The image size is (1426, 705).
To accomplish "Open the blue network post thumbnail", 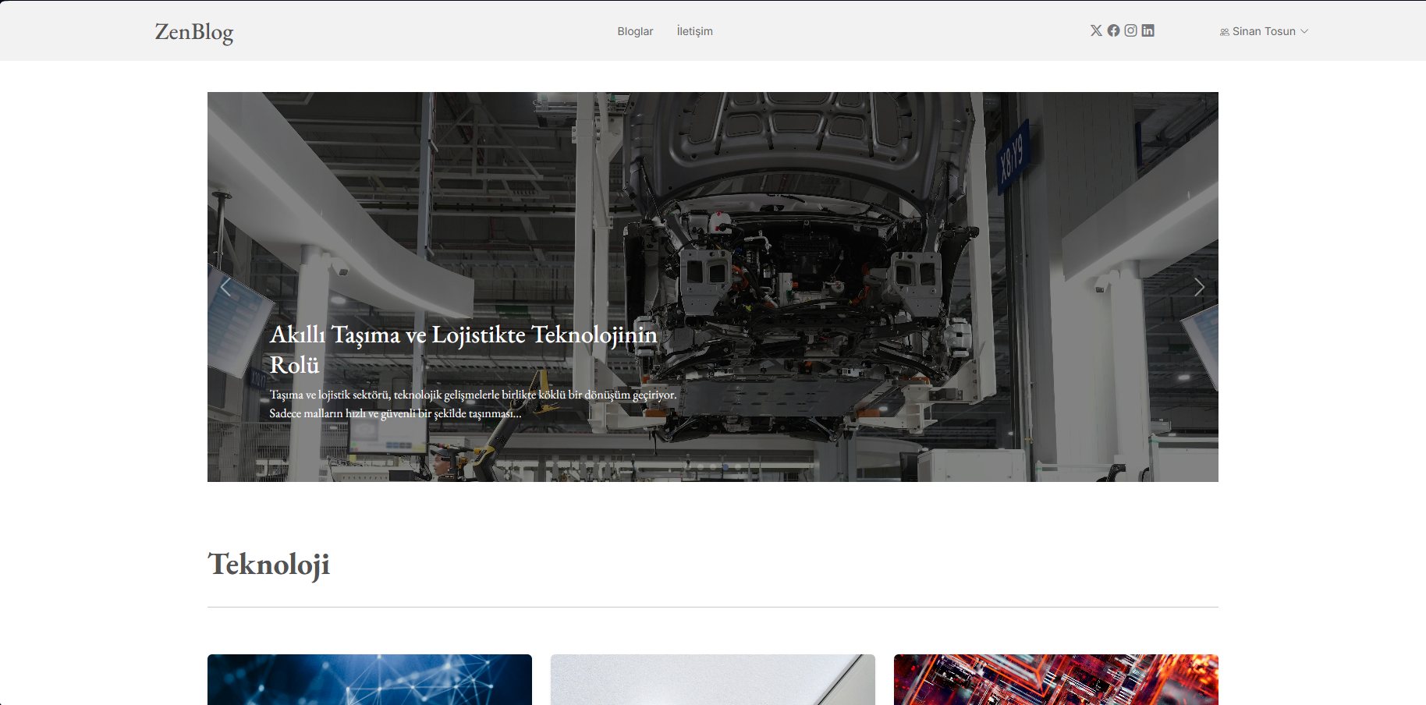I will tap(369, 679).
